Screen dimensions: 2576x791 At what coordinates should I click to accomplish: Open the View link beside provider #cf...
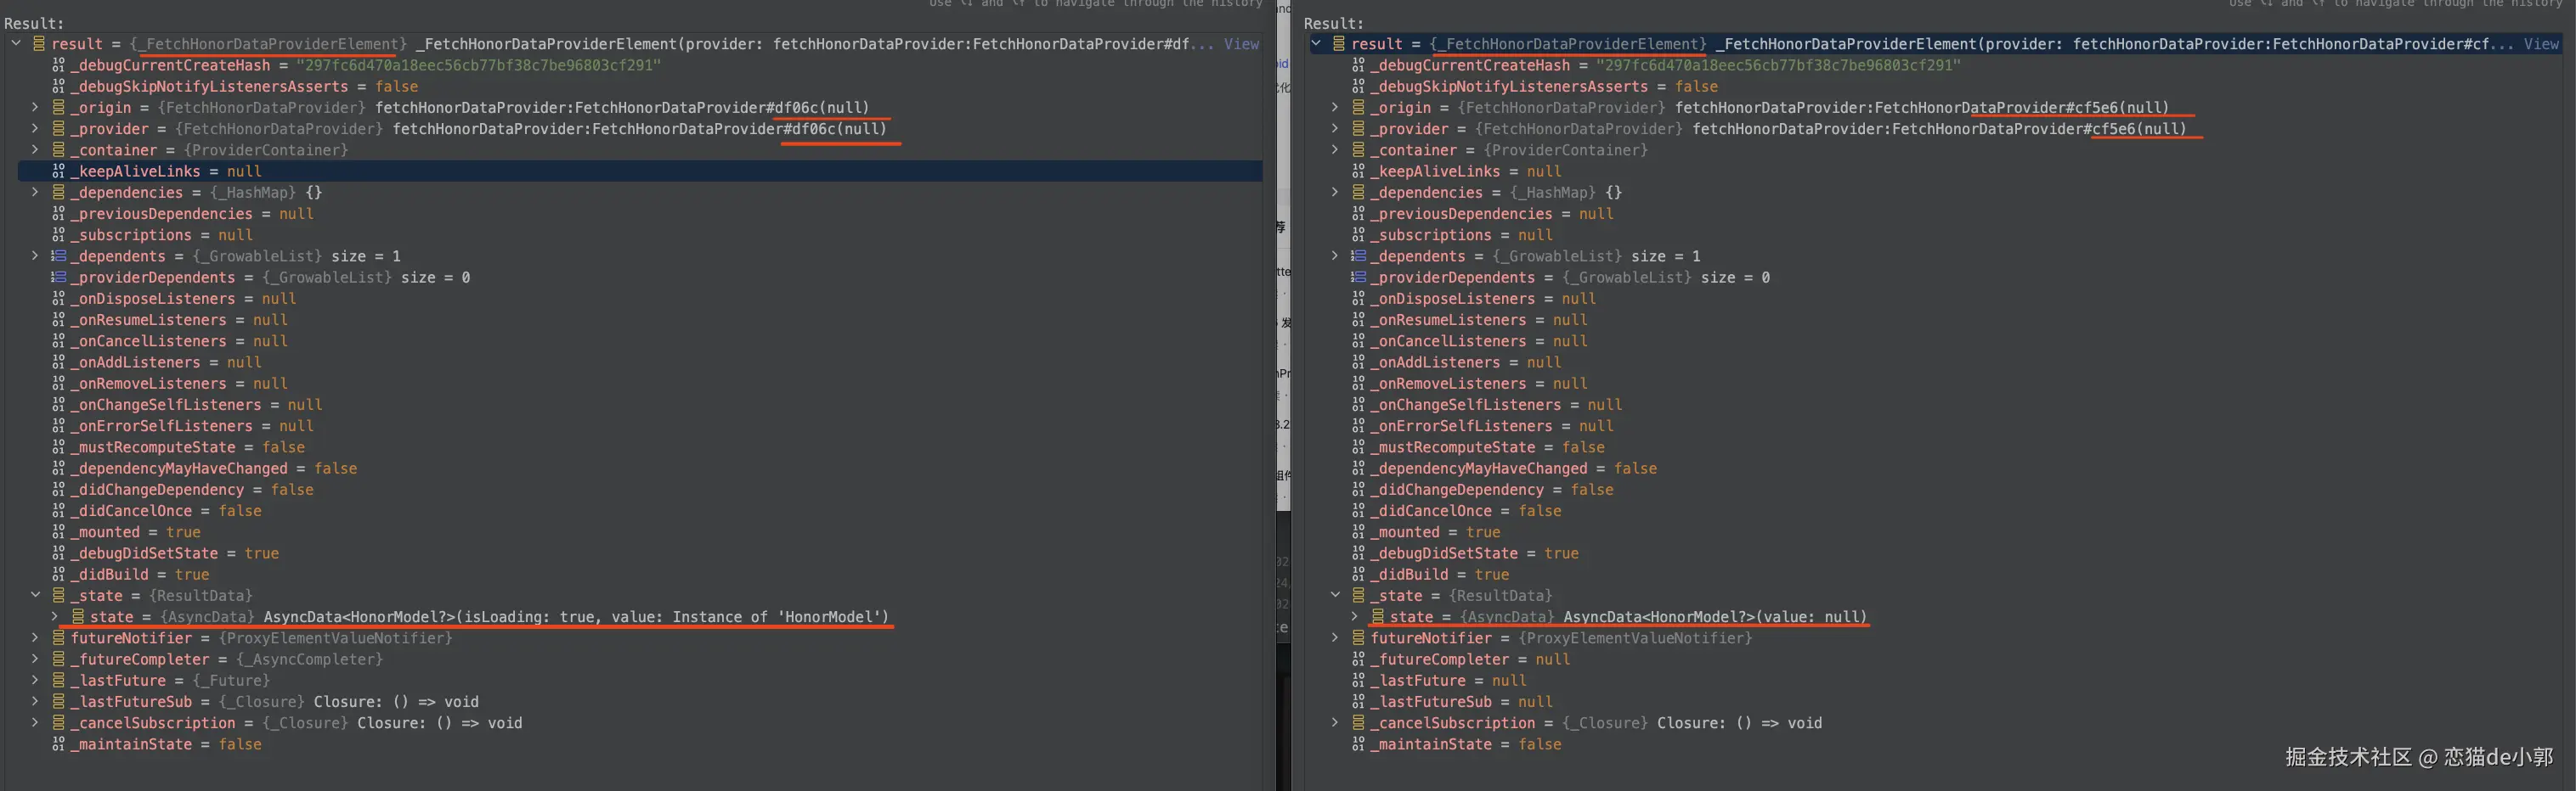click(x=2541, y=44)
